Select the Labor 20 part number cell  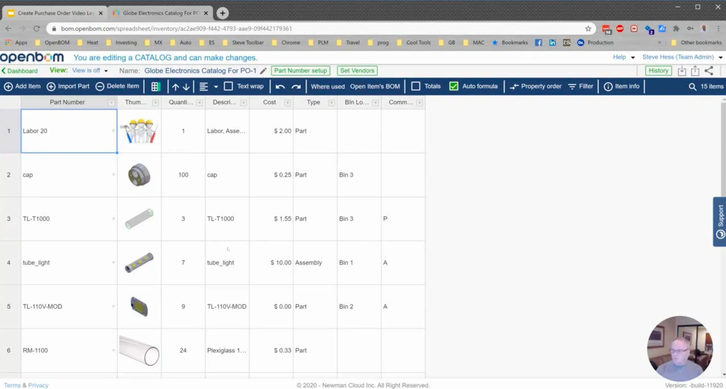click(x=69, y=131)
